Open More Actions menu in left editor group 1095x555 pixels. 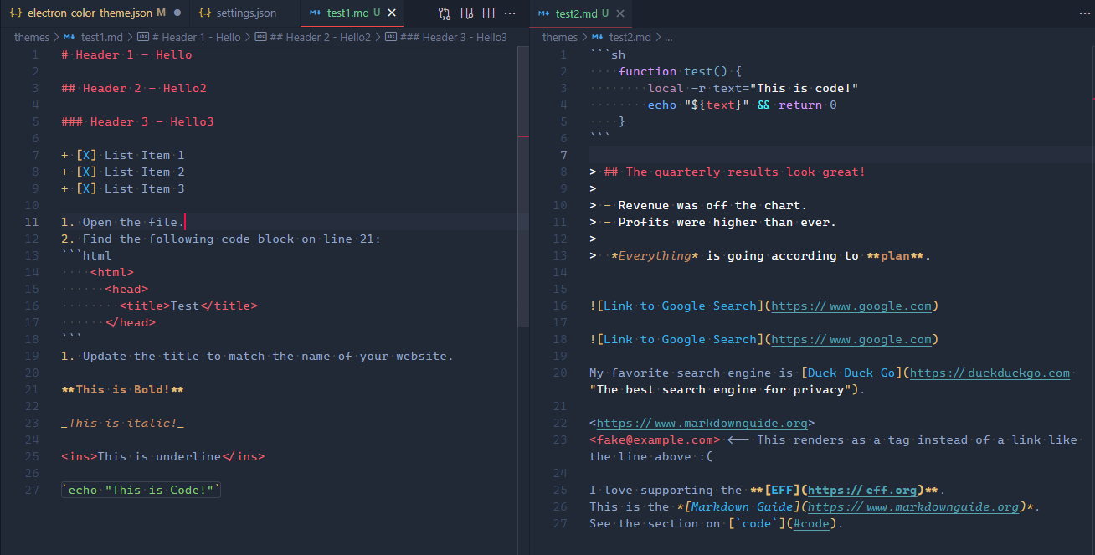click(510, 13)
